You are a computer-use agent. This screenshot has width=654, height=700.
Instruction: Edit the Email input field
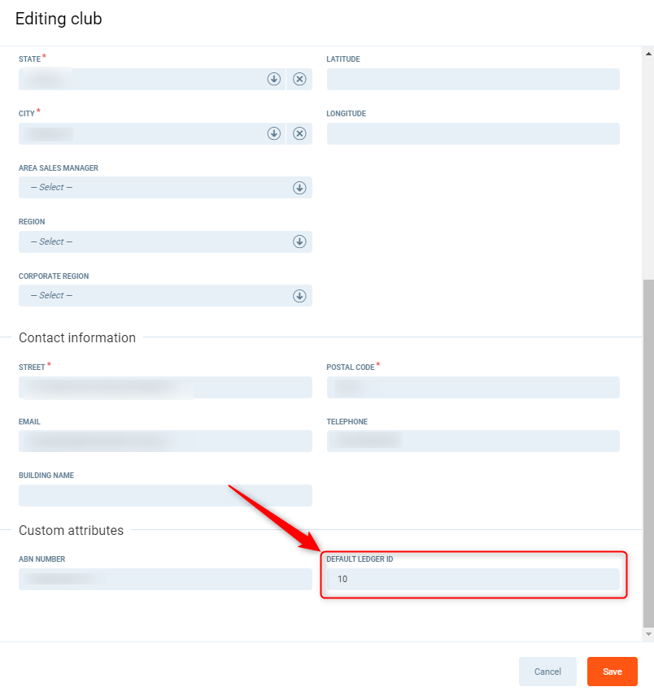pos(165,441)
